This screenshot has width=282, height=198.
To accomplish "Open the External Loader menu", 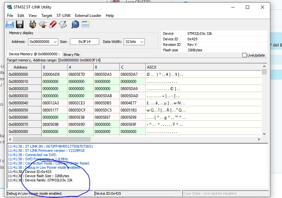I will [88, 16].
